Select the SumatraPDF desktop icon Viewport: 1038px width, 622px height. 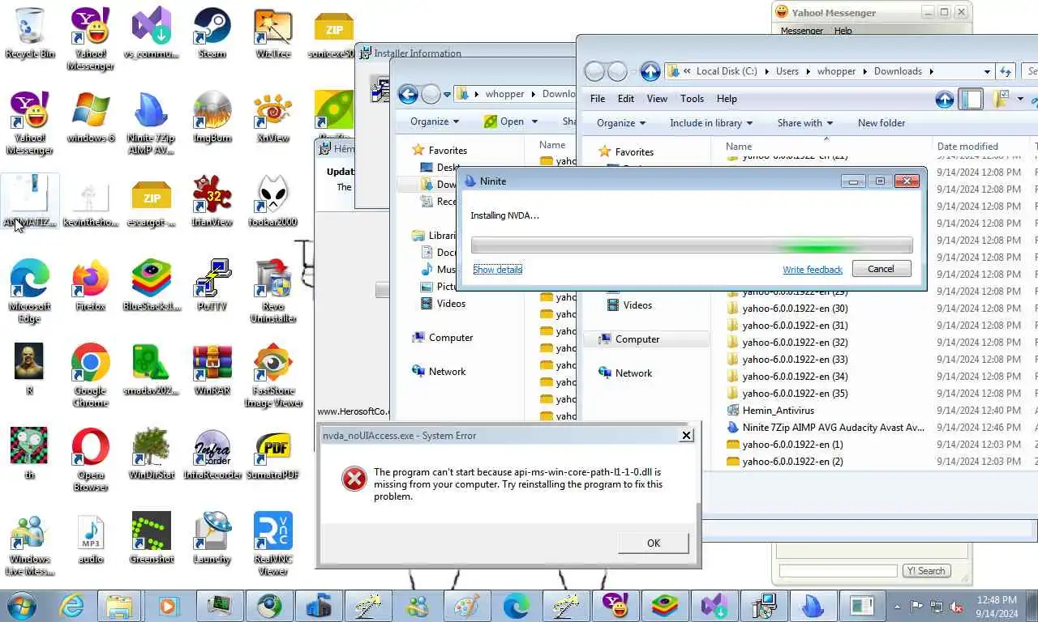point(273,454)
